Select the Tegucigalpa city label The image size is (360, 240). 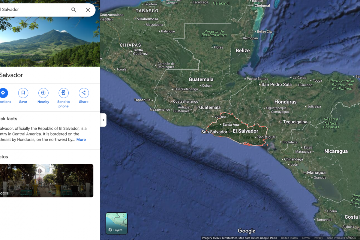pos(295,122)
